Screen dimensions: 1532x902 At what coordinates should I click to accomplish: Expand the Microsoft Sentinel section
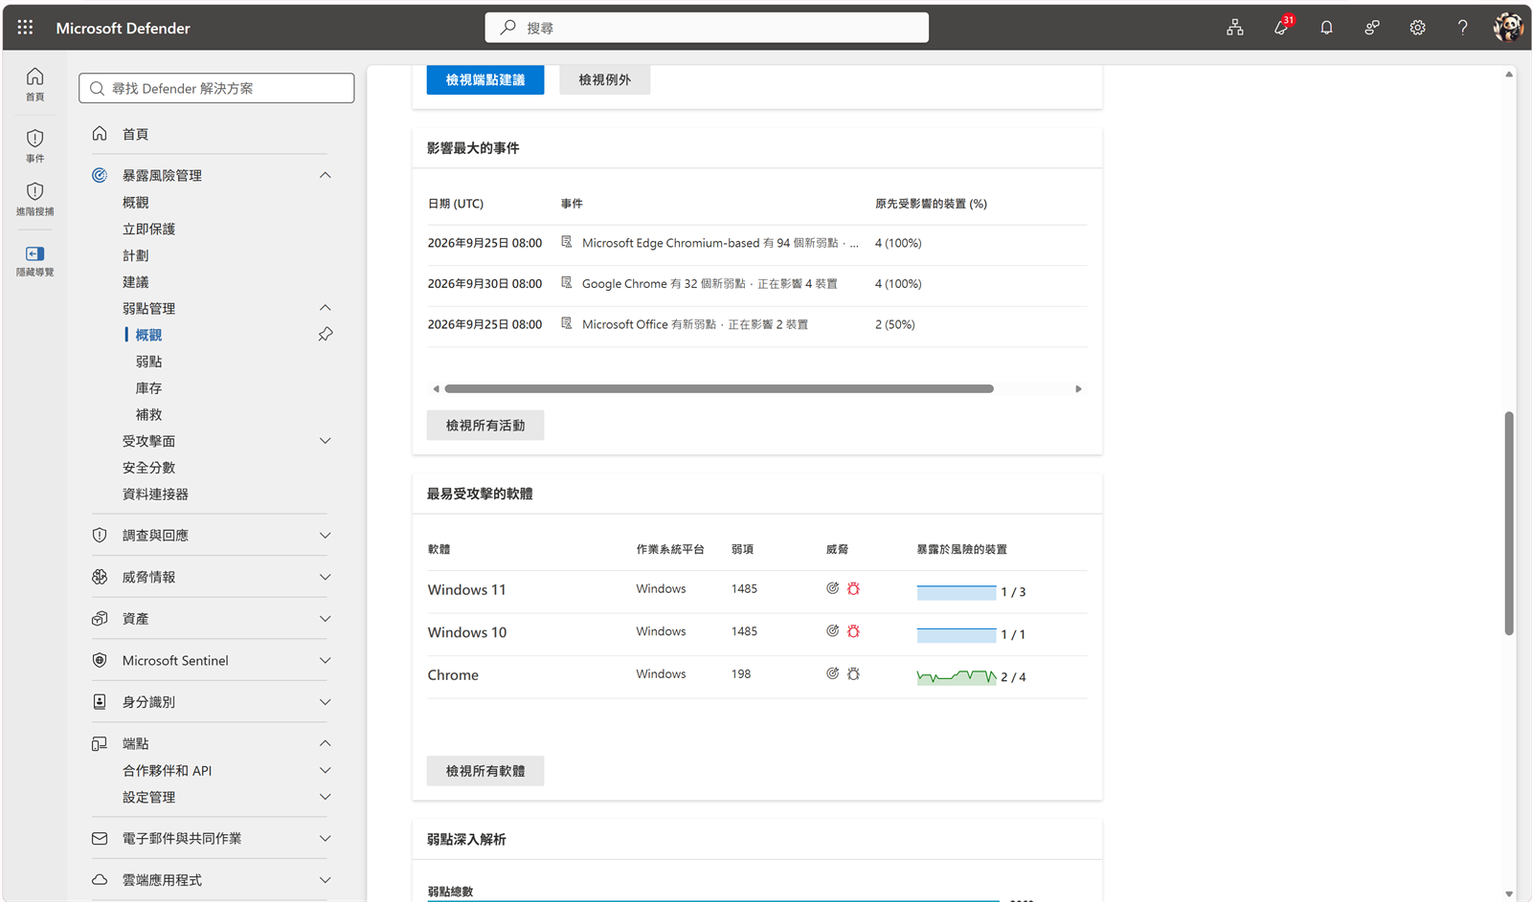pyautogui.click(x=326, y=661)
